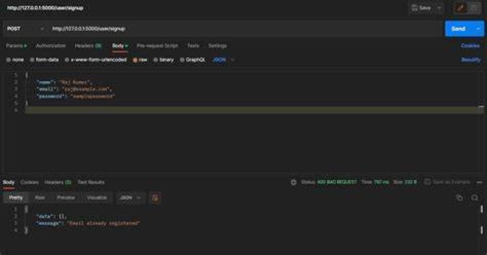Open the response Cookies tab

(x=30, y=183)
